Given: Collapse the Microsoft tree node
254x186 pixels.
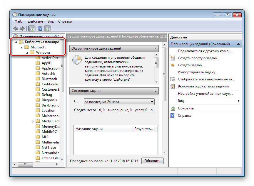Looking at the screenshot, I should 21,48.
